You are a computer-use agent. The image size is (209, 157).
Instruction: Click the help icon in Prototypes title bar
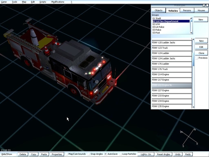coord(204,5)
